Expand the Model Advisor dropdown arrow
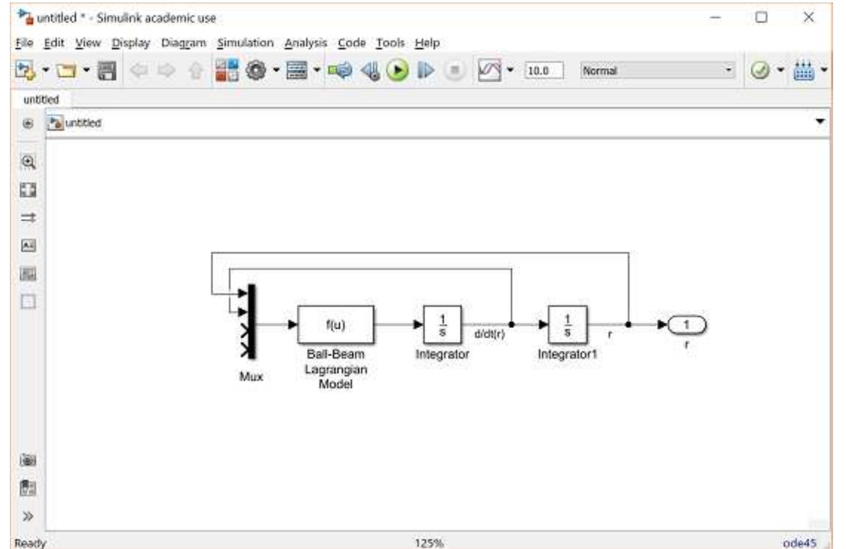This screenshot has height=549, width=846. (781, 70)
